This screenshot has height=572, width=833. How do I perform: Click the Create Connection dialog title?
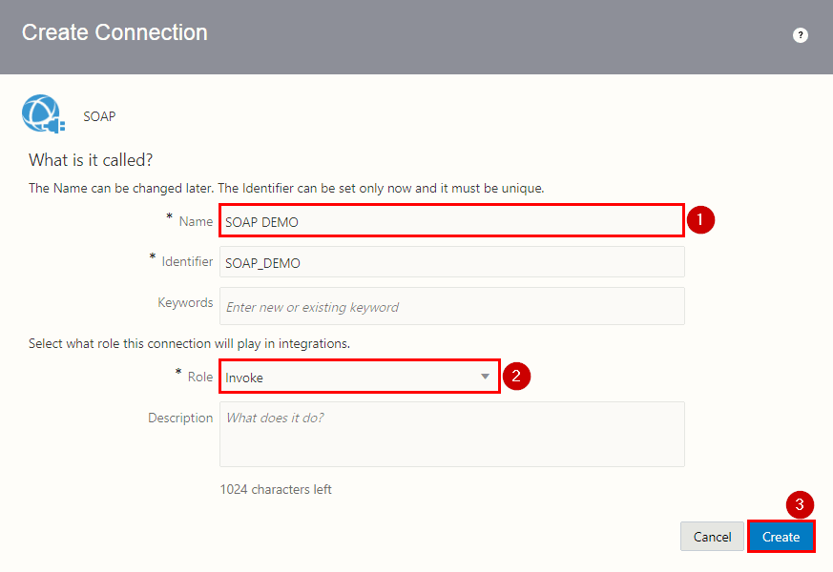[115, 32]
